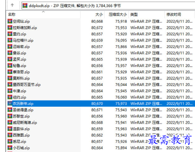Select file name 迈哈密.zip
195x152 pixels.
[21, 47]
